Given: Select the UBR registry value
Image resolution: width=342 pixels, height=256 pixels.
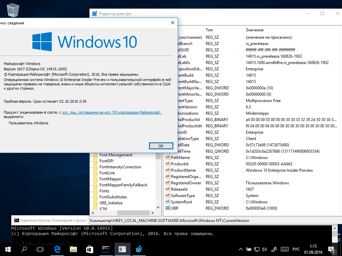Looking at the screenshot, I should 175,208.
